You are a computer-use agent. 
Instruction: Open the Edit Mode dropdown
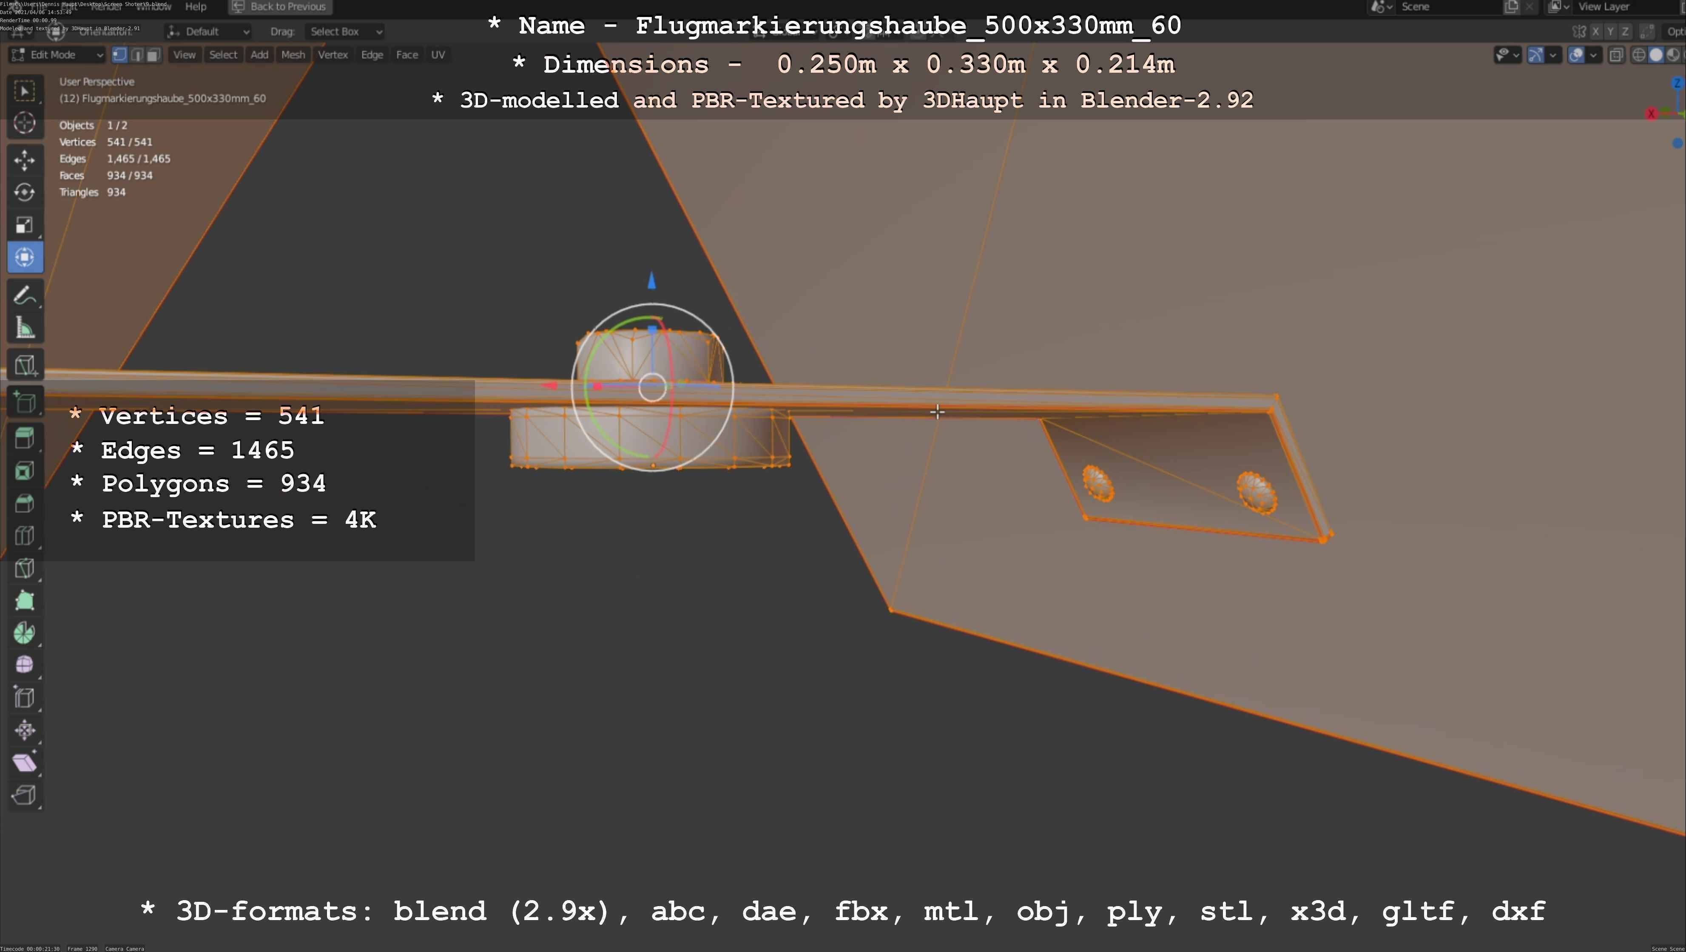click(57, 55)
